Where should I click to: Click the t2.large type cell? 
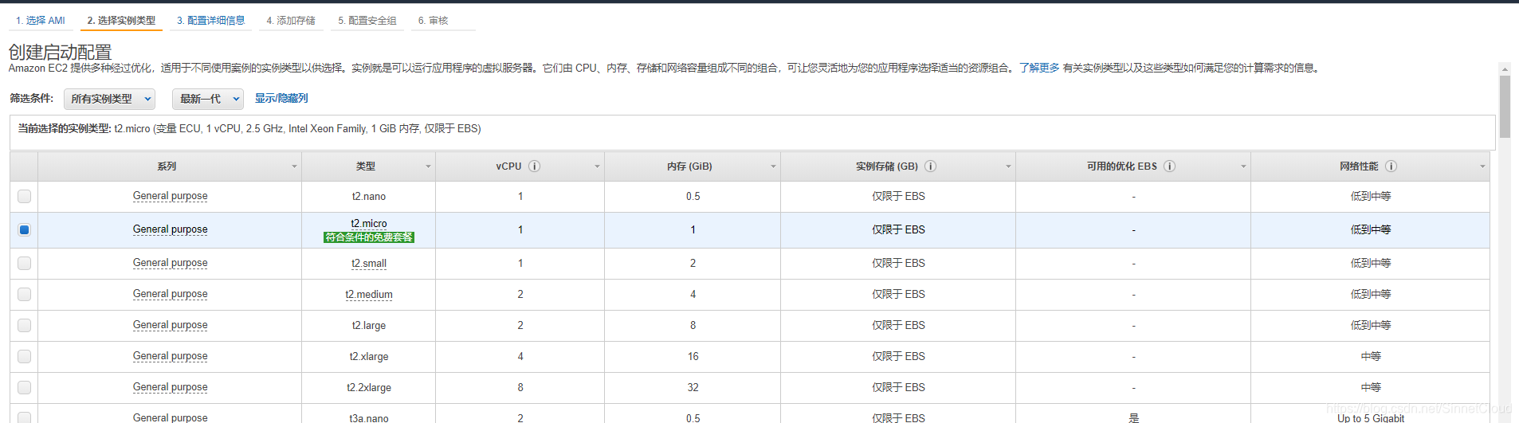click(x=369, y=326)
